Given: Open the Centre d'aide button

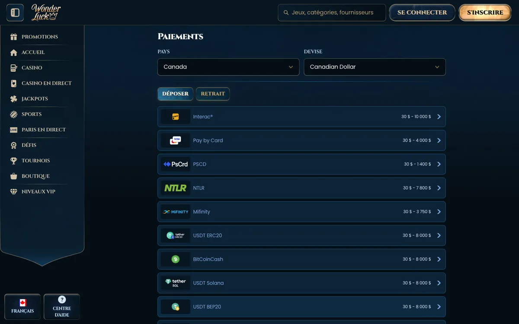Looking at the screenshot, I should pos(62,307).
